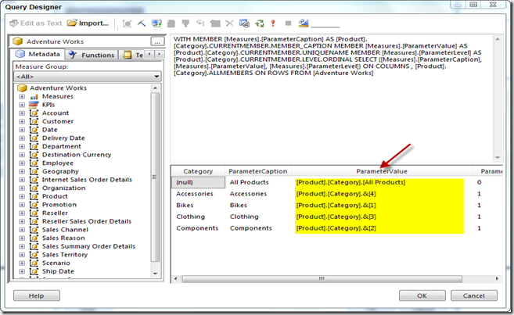The height and width of the screenshot is (315, 514).
Task: Click the tab scroll left arrow
Action: [x=149, y=54]
